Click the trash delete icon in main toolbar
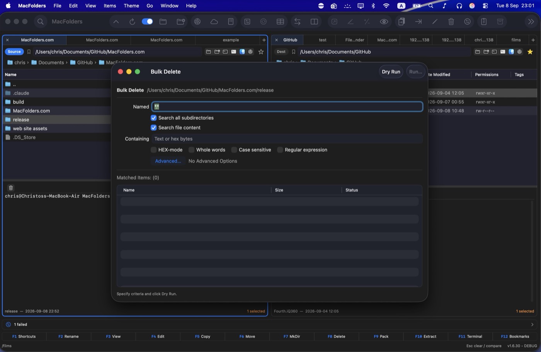The height and width of the screenshot is (352, 541). tap(451, 22)
